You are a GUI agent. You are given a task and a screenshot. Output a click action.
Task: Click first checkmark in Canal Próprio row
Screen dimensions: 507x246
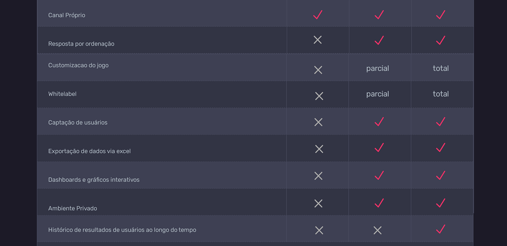(318, 15)
